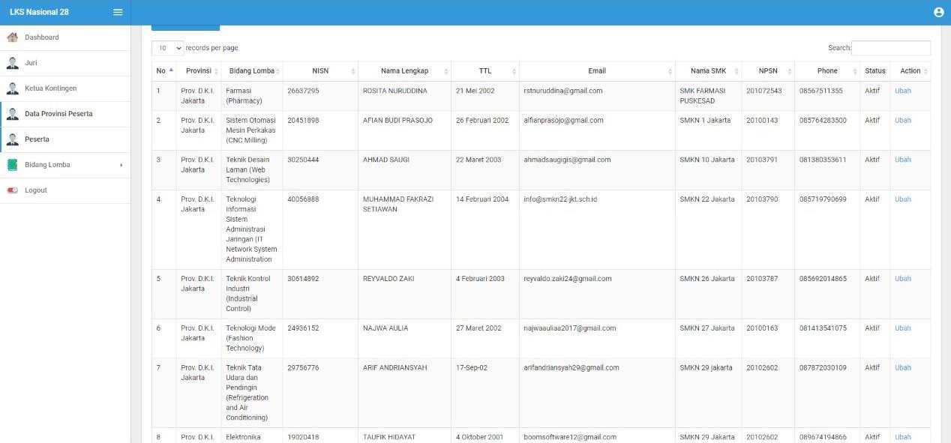Screen dimensions: 951x443
Task: Select email alfianprasojo@gmail.com
Action: tap(562, 120)
